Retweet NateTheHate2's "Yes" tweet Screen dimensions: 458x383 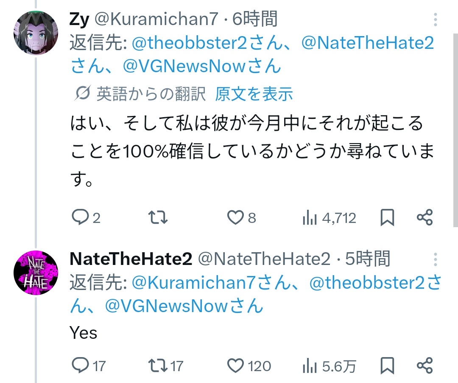tap(158, 366)
